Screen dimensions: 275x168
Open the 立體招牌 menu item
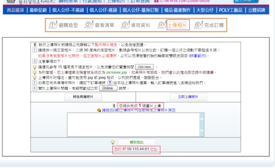[x=256, y=10]
